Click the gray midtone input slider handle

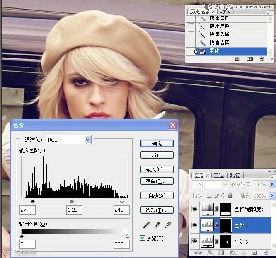72,201
